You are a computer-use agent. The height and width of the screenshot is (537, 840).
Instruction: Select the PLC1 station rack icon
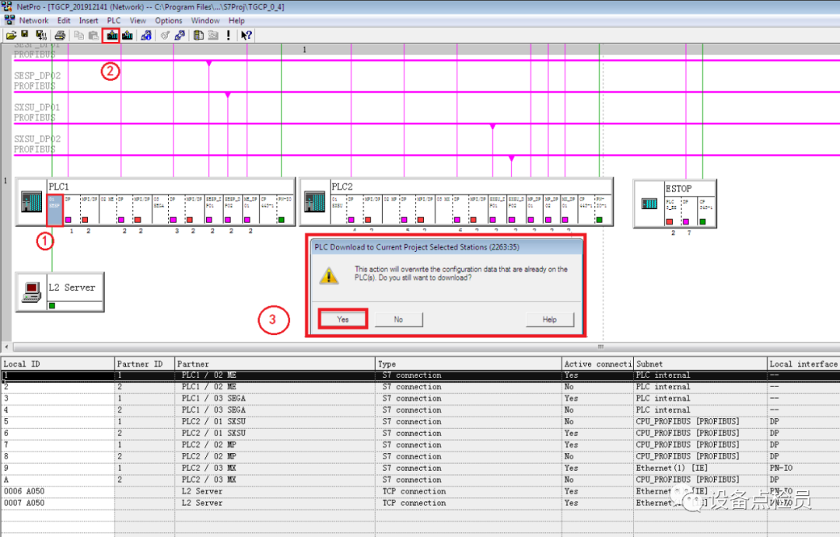point(32,202)
